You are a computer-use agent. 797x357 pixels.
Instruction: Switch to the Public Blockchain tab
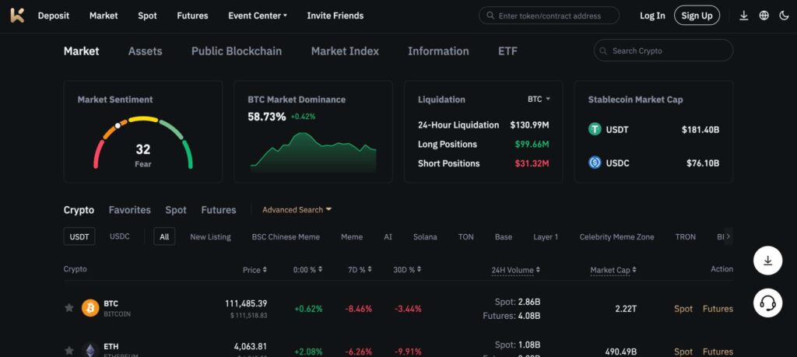[x=237, y=51]
